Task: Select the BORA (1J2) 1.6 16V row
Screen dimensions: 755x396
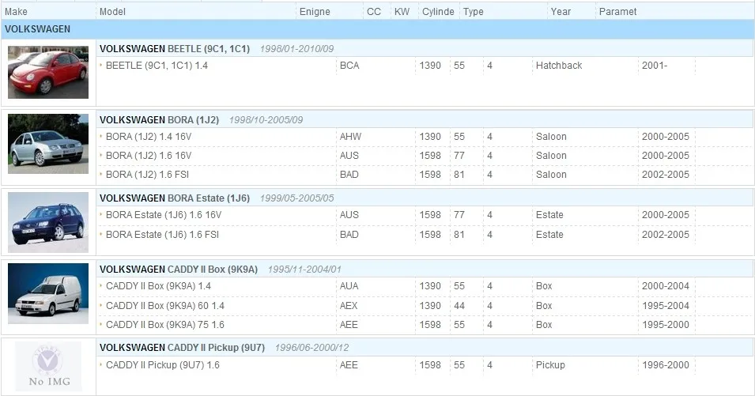Action: [425, 156]
